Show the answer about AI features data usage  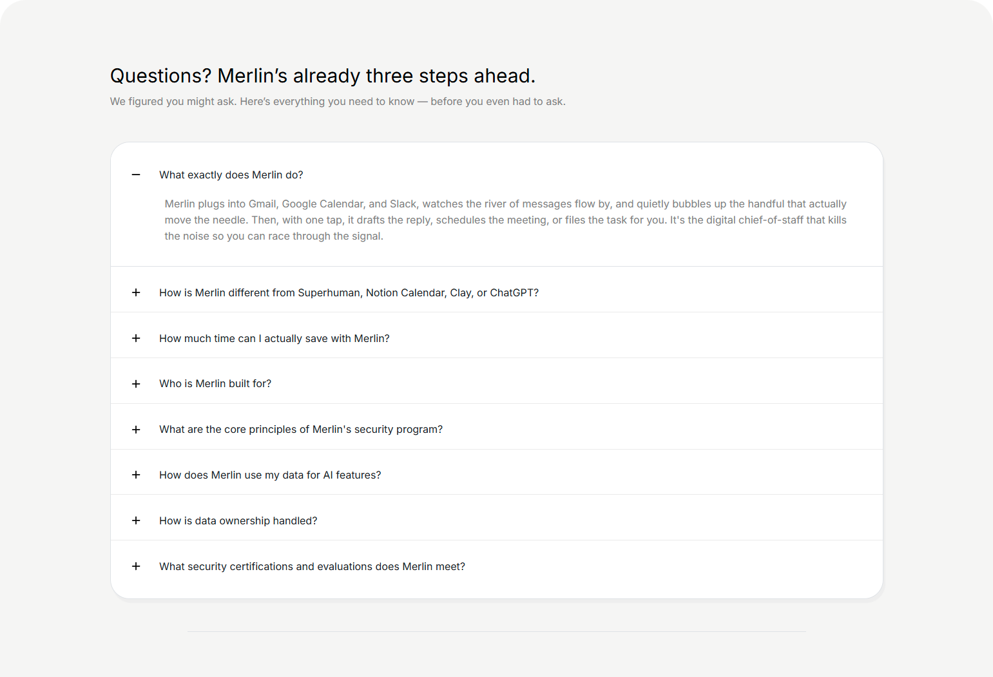[270, 475]
